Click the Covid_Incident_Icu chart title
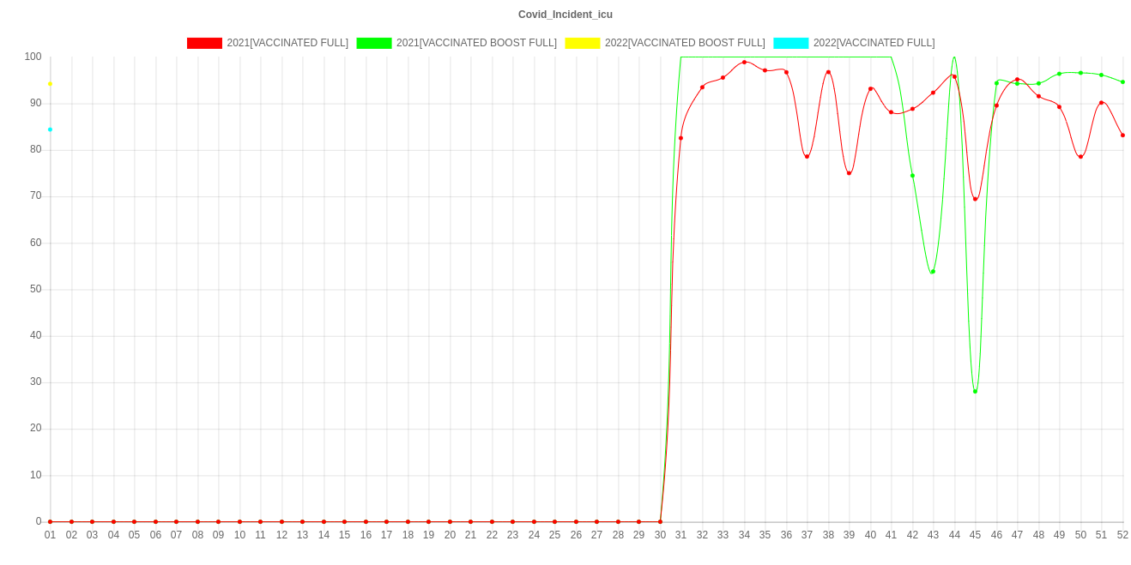This screenshot has height=565, width=1131. coord(565,15)
